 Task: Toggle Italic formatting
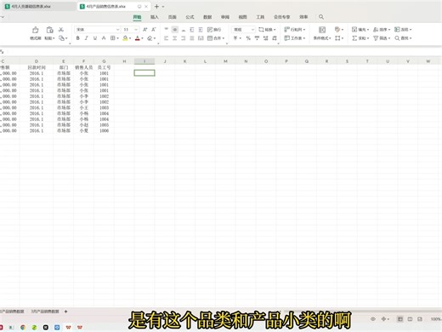(86, 38)
